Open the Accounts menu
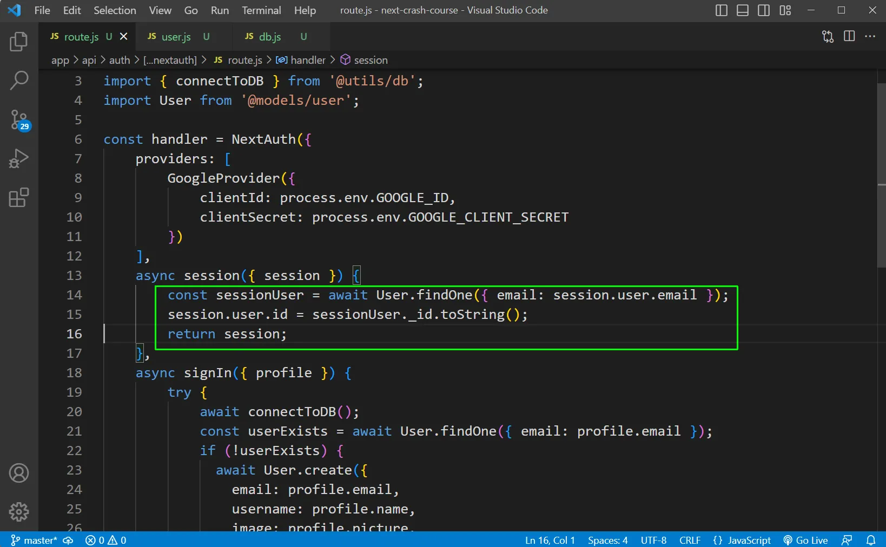This screenshot has width=886, height=547. (19, 473)
